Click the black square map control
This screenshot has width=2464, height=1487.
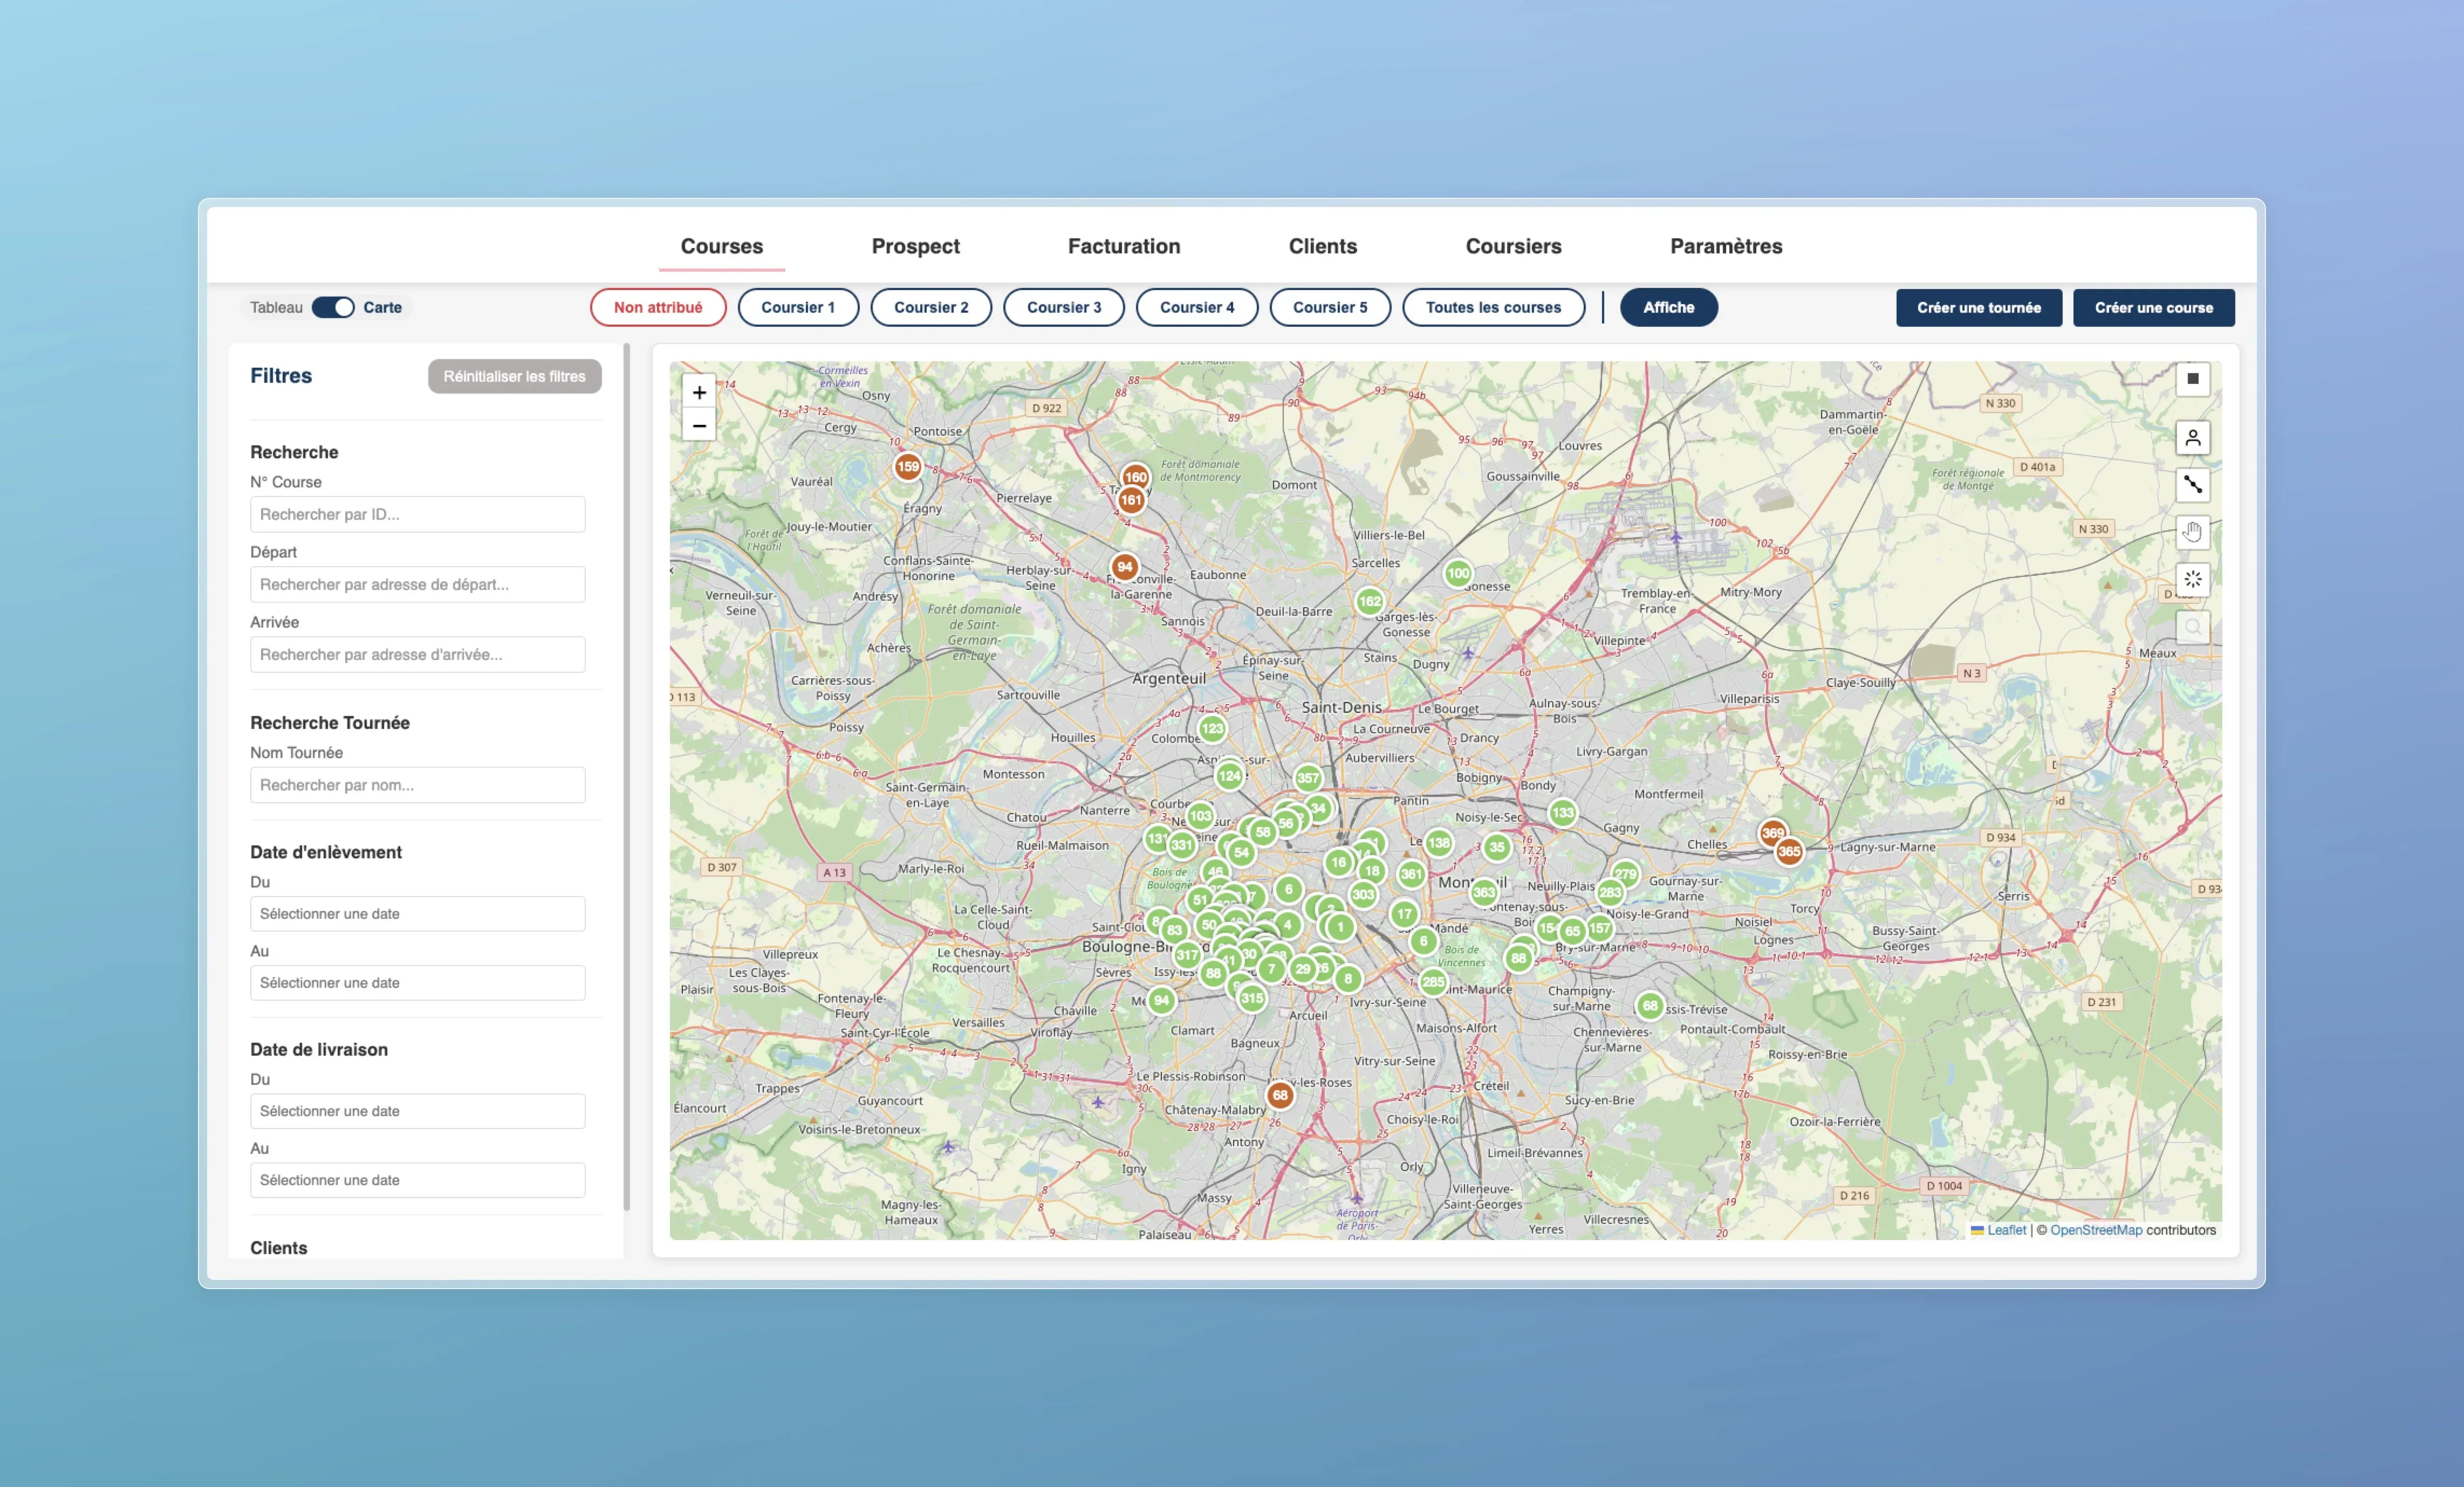pyautogui.click(x=2192, y=378)
